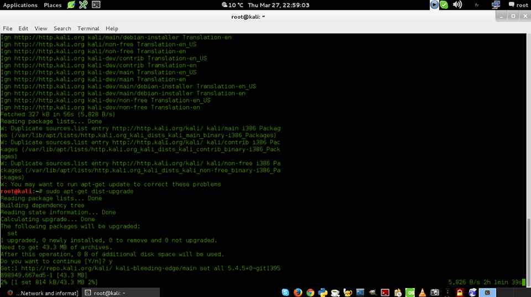Click the green leaf launcher in top panel
Image resolution: width=531 pixels, height=297 pixels.
[x=71, y=5]
